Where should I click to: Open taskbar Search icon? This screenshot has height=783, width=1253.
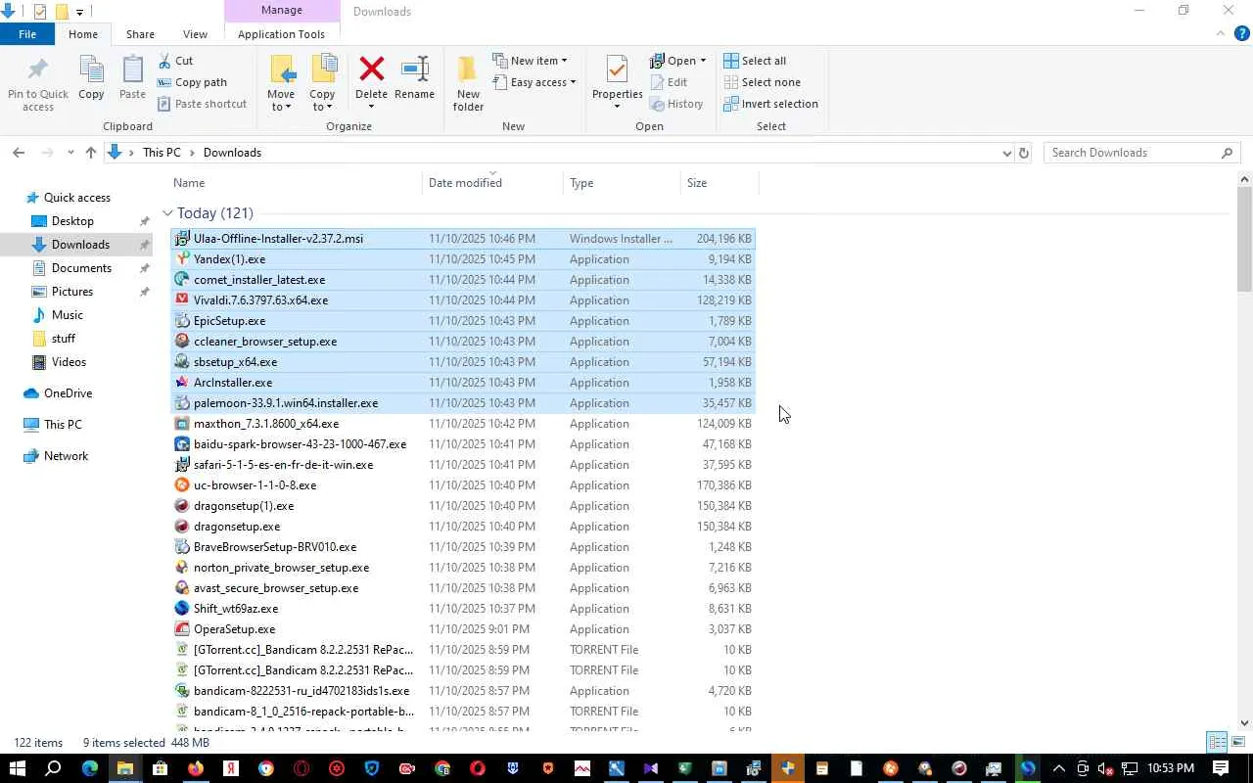pos(53,768)
